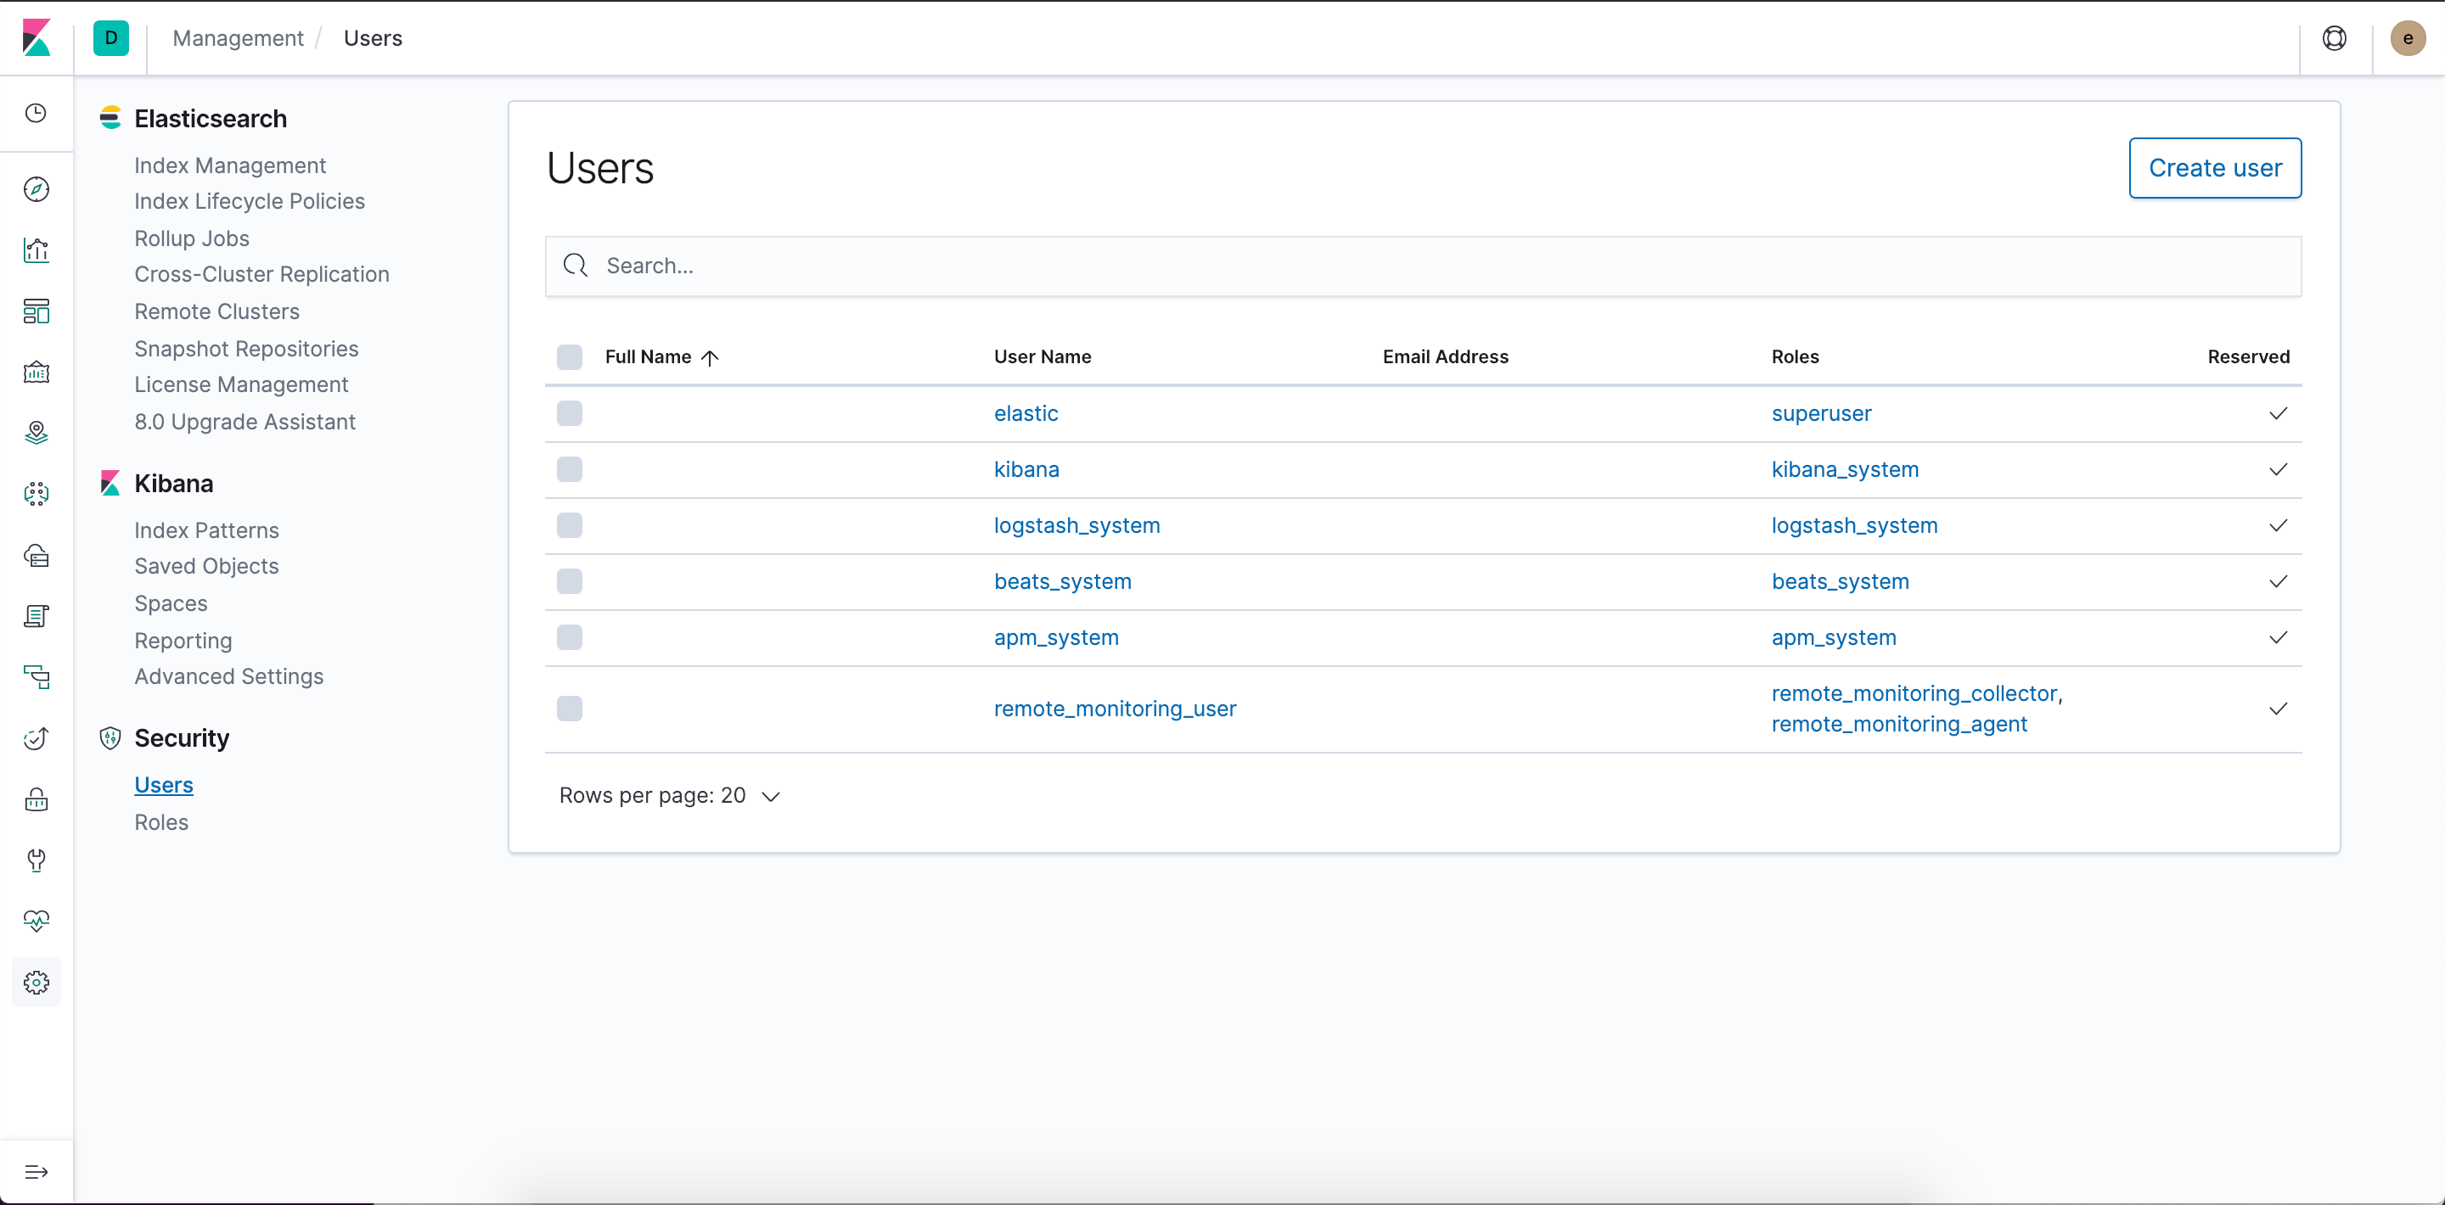Open the Maps app icon
This screenshot has height=1205, width=2445.
point(36,432)
